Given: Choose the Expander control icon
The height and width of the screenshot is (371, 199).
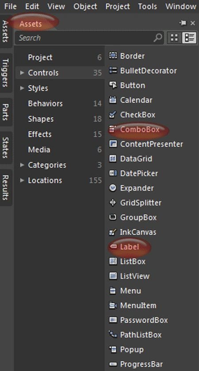Looking at the screenshot, I should click(113, 188).
